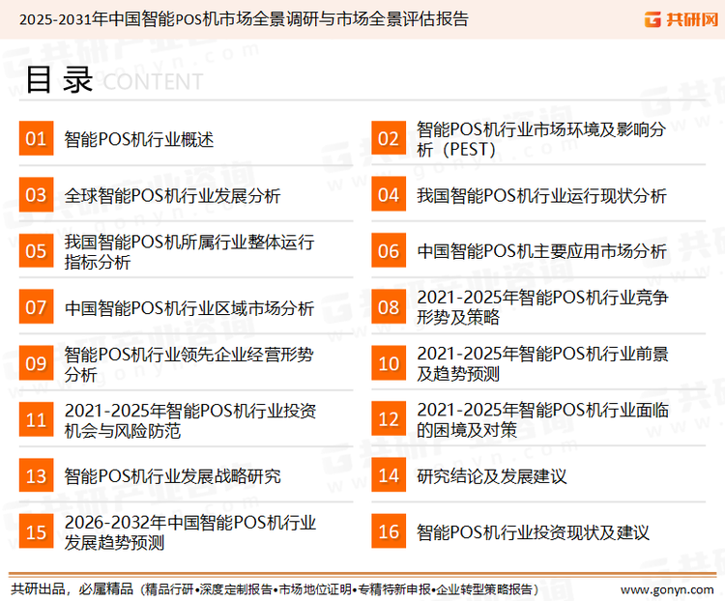Click the orange 06 number box
This screenshot has height=601, width=725.
tap(389, 250)
